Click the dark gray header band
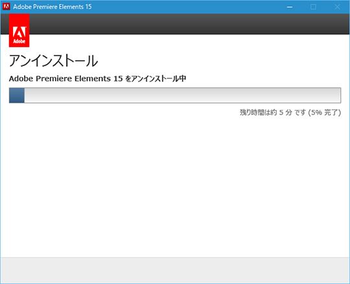This screenshot has height=284, width=350. (189, 24)
